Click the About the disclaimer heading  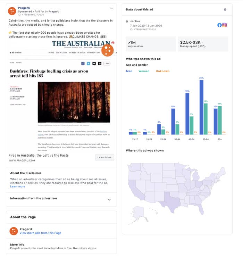coord(26,173)
